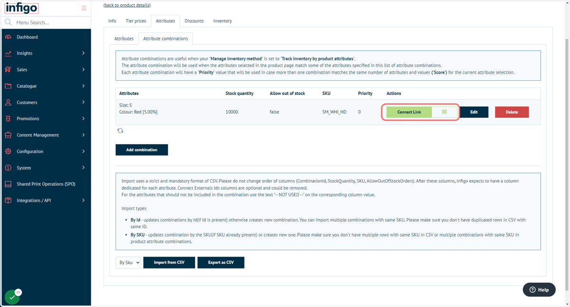Image resolution: width=570 pixels, height=307 pixels.
Task: Click the Allow out of stock column header
Action: [287, 93]
